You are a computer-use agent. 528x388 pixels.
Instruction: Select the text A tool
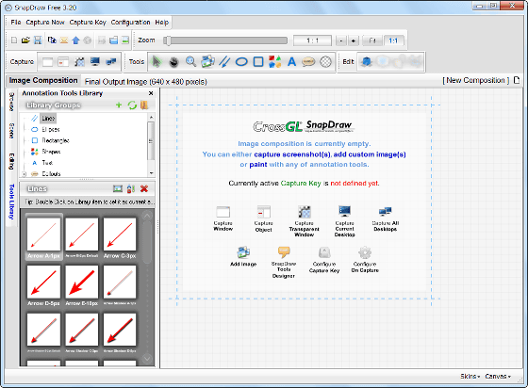click(x=291, y=62)
